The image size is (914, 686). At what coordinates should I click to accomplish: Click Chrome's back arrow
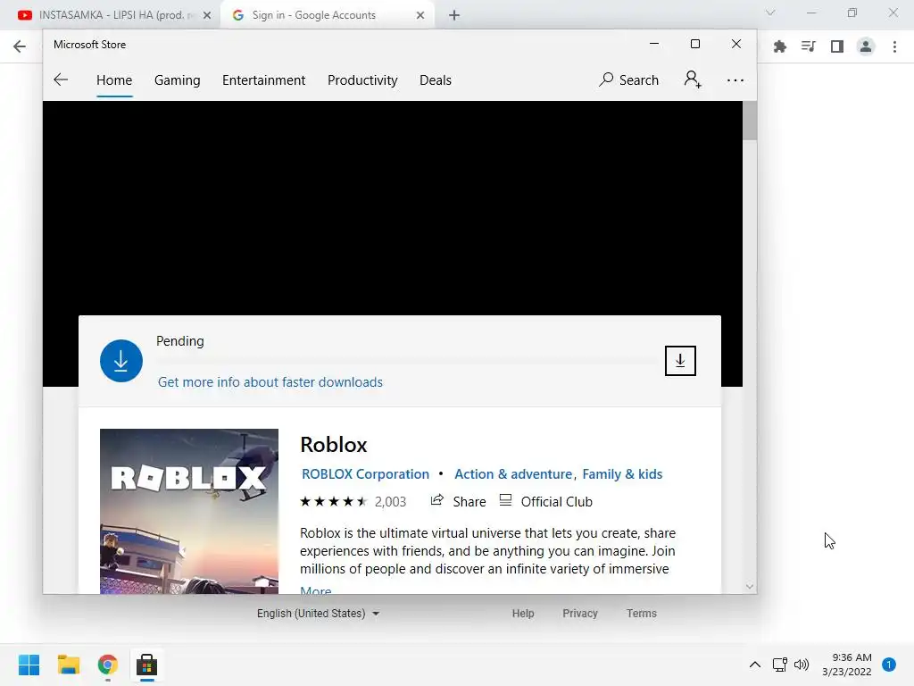click(20, 46)
